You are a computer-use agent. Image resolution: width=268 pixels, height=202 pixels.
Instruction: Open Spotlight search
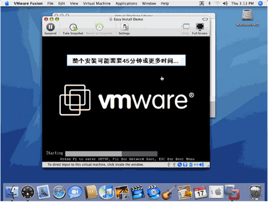(x=260, y=3)
